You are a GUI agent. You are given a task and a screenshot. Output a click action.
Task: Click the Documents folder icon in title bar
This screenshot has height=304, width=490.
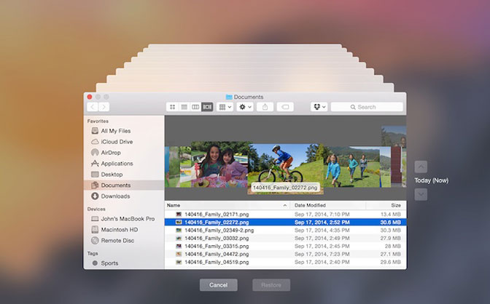click(229, 97)
